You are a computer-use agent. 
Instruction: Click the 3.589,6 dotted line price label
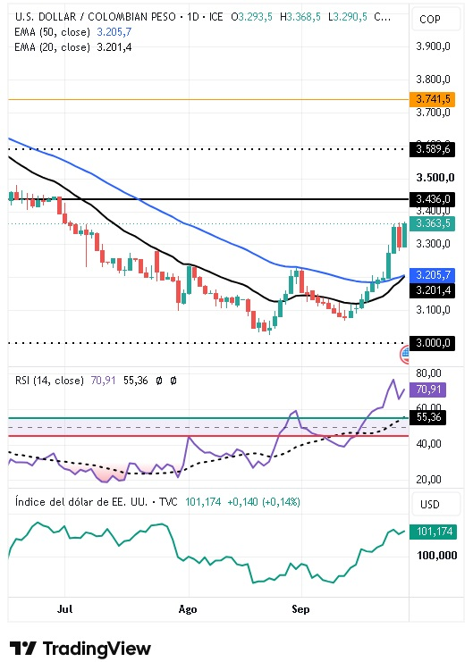tap(433, 149)
